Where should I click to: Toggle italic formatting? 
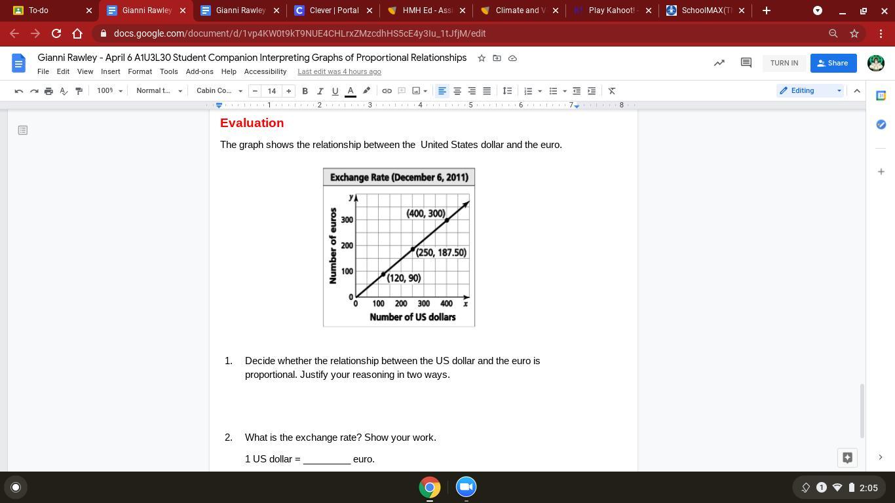(x=320, y=91)
